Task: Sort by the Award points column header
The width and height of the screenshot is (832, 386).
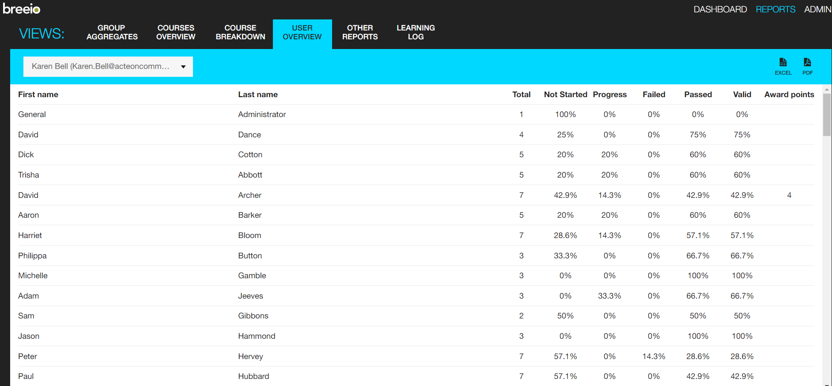Action: (x=789, y=95)
